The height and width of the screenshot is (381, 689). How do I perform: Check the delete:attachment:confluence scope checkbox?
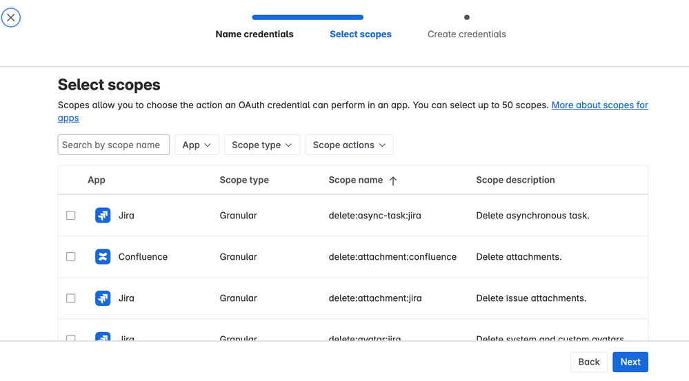click(x=71, y=257)
